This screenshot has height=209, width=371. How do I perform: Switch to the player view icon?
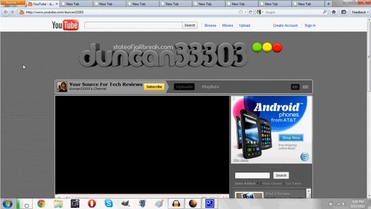point(295,87)
